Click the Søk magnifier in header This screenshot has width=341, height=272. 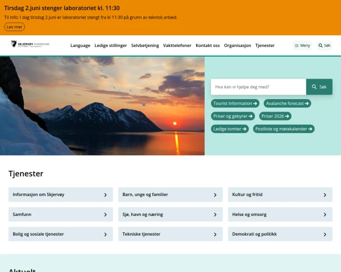click(325, 45)
